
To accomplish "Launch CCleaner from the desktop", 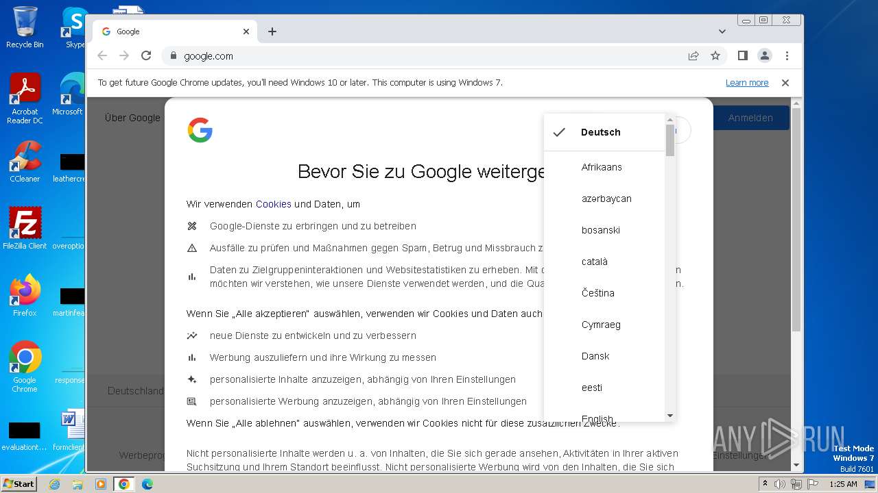I will (25, 162).
